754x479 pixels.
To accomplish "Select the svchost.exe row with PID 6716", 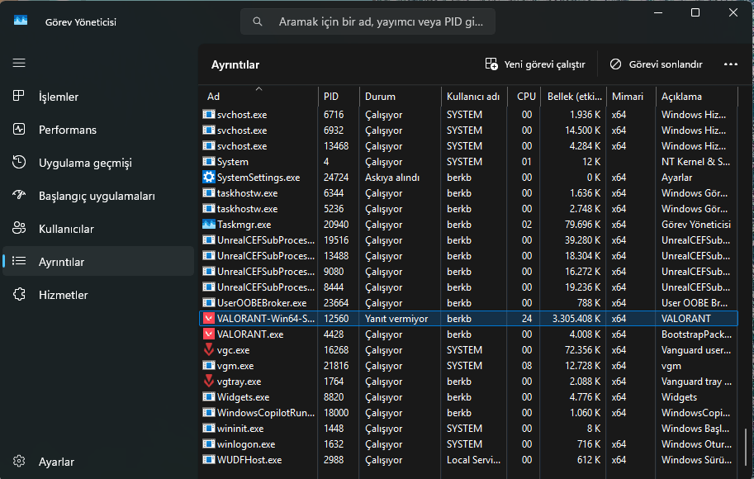I will coord(468,115).
